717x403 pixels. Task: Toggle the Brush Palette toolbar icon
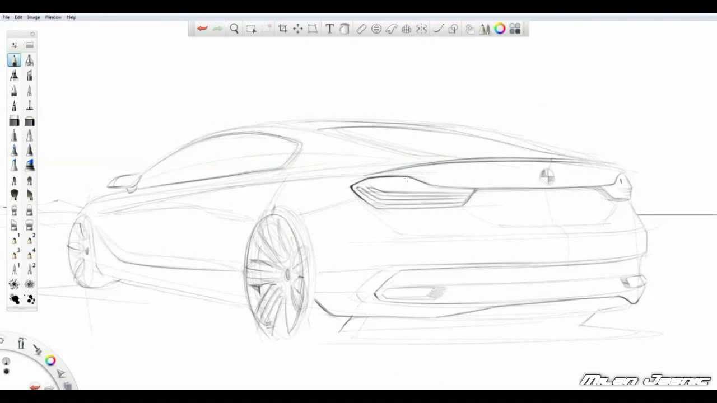[485, 29]
